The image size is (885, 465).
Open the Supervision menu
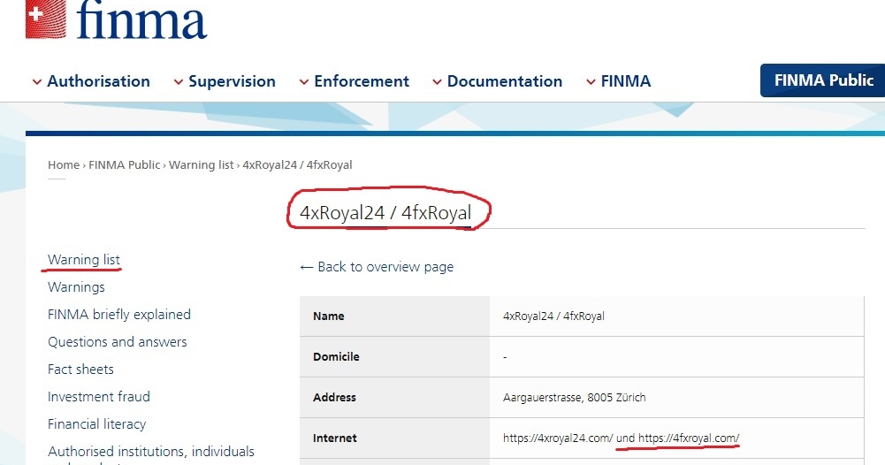(232, 81)
